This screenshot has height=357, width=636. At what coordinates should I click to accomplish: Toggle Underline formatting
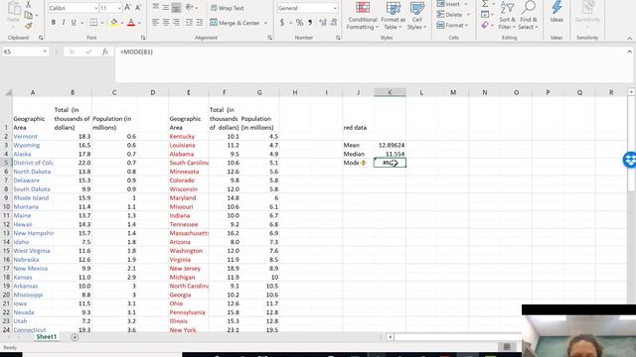click(74, 23)
